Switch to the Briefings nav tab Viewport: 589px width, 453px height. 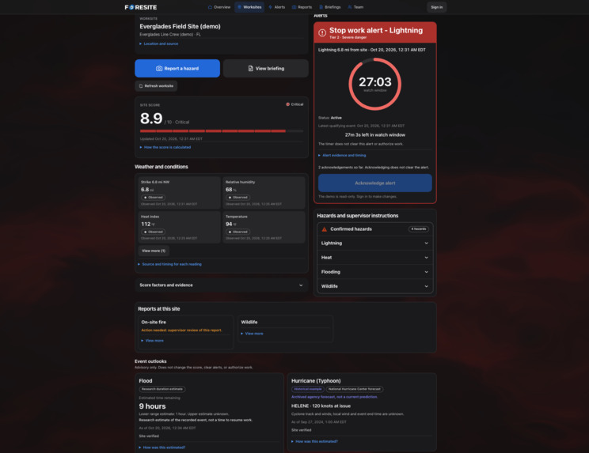click(x=330, y=7)
